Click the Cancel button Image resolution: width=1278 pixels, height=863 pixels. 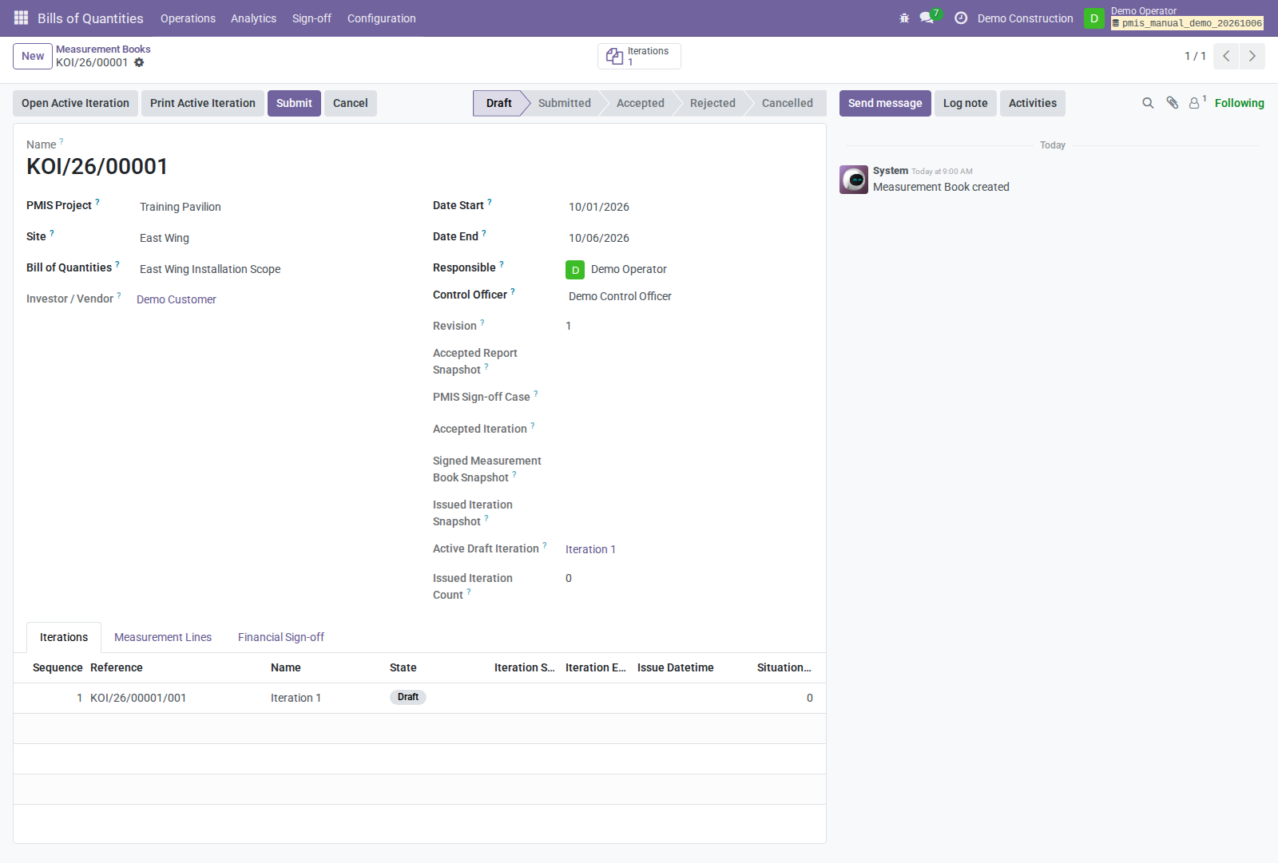click(350, 103)
